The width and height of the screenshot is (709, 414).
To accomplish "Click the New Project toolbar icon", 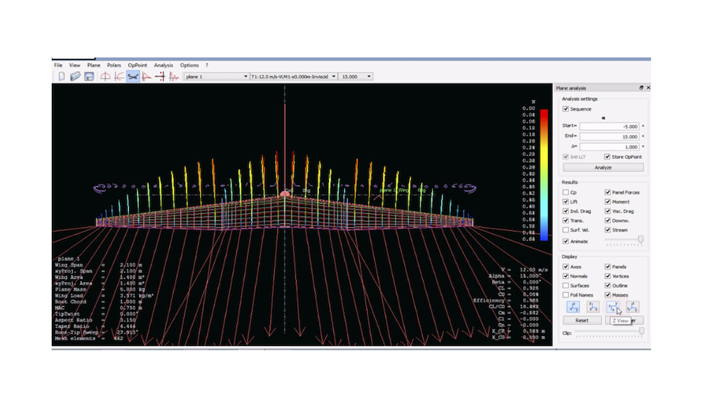I will 62,77.
